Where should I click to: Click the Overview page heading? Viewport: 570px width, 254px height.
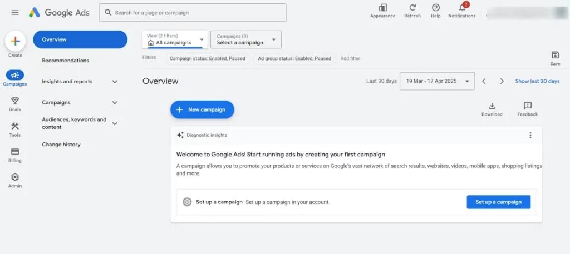[160, 81]
